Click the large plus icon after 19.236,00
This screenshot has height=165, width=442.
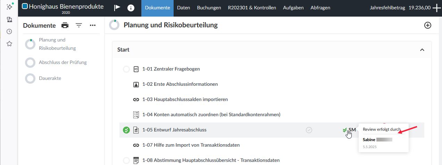[437, 8]
